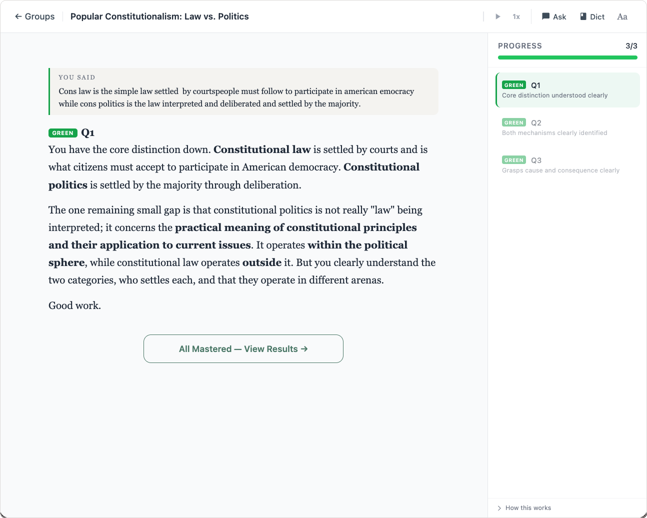Click the green progress bar
Viewport: 647px width, 518px height.
tap(567, 57)
